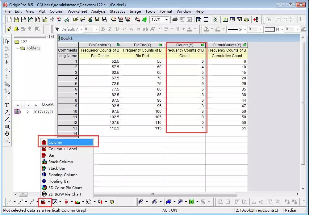The height and width of the screenshot is (215, 309).
Task: Open the Statistics menu
Action: [x=117, y=11]
